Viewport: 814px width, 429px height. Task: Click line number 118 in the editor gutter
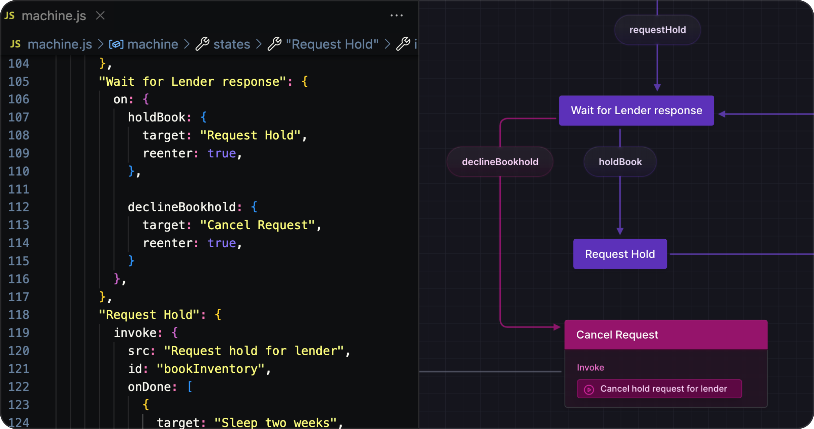pos(20,314)
